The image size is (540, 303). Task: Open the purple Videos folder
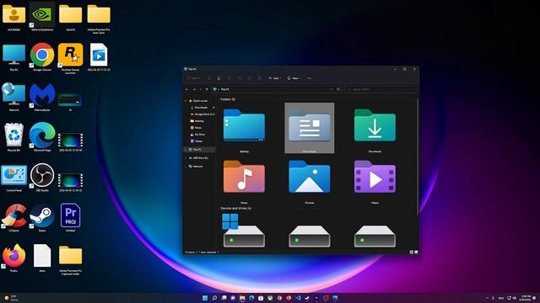(x=375, y=177)
